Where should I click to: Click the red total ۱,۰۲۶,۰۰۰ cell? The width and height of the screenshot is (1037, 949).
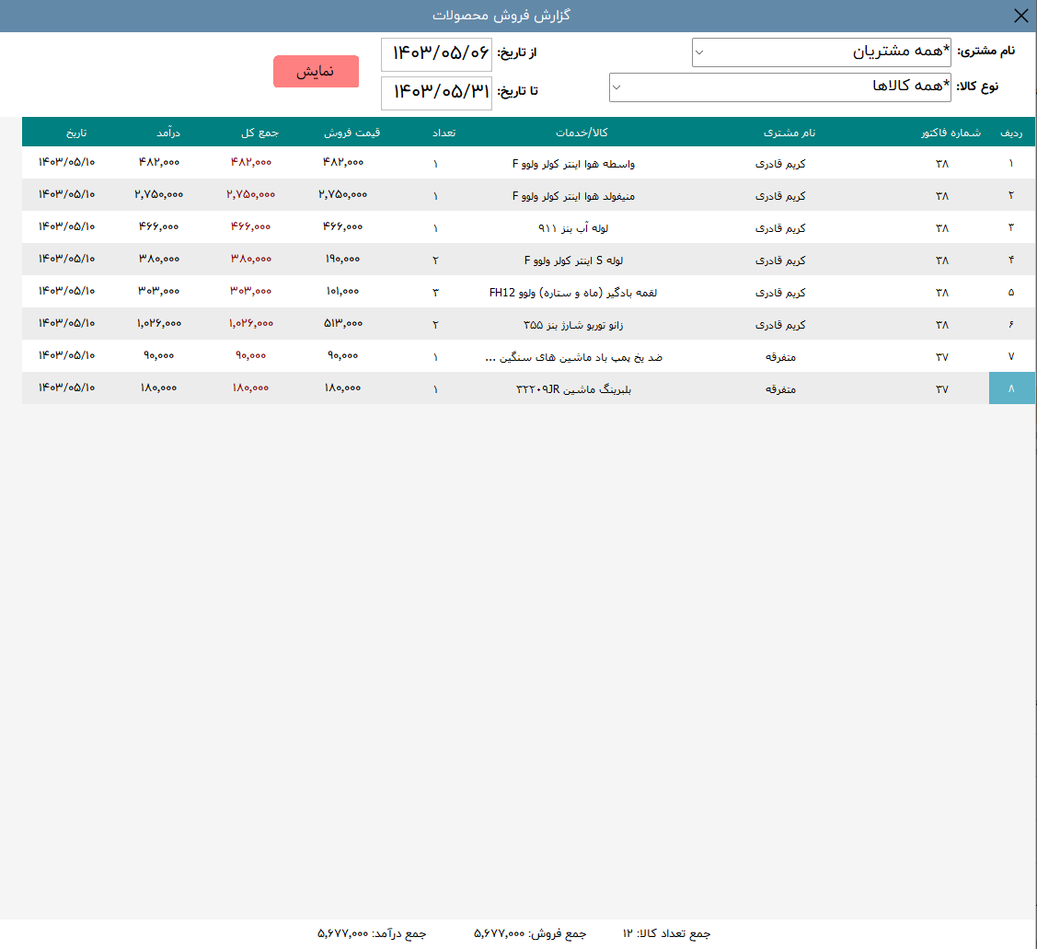click(250, 324)
